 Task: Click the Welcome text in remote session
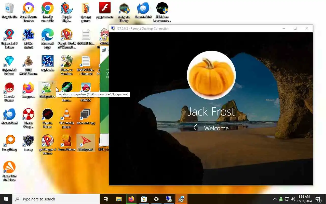coord(216,128)
